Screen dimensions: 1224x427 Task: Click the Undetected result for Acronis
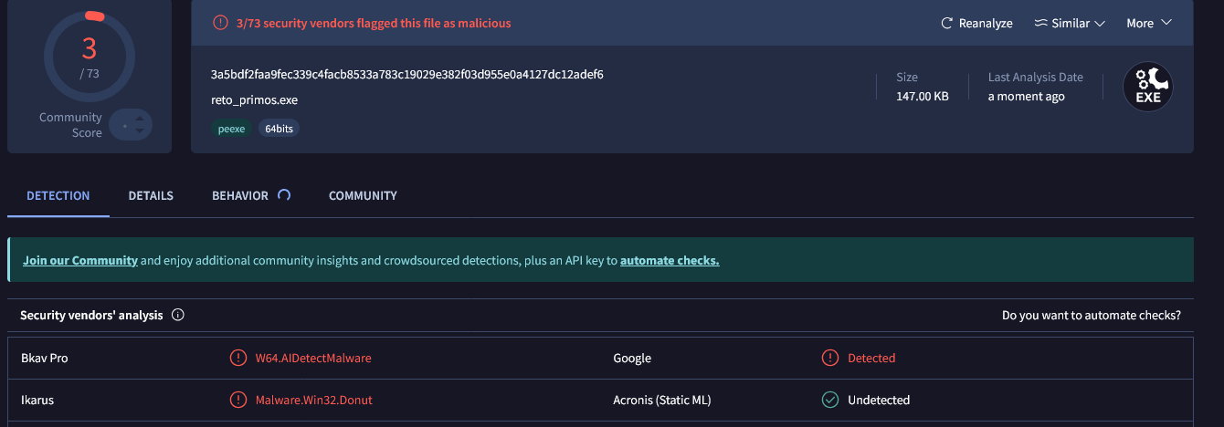pyautogui.click(x=879, y=400)
